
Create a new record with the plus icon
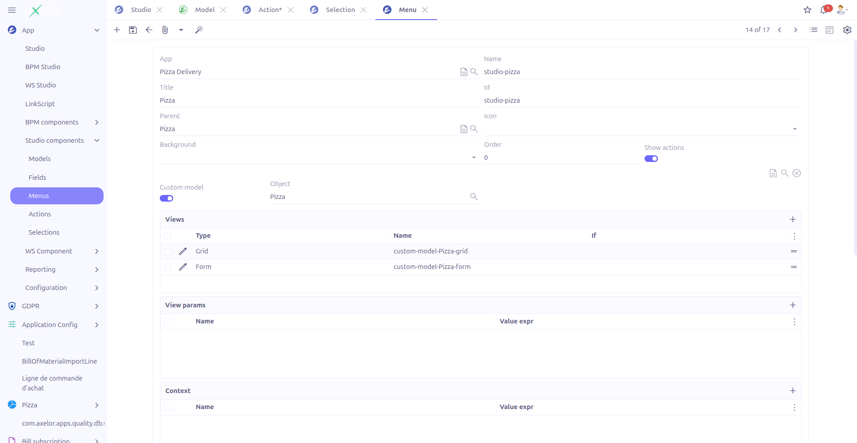pyautogui.click(x=116, y=30)
